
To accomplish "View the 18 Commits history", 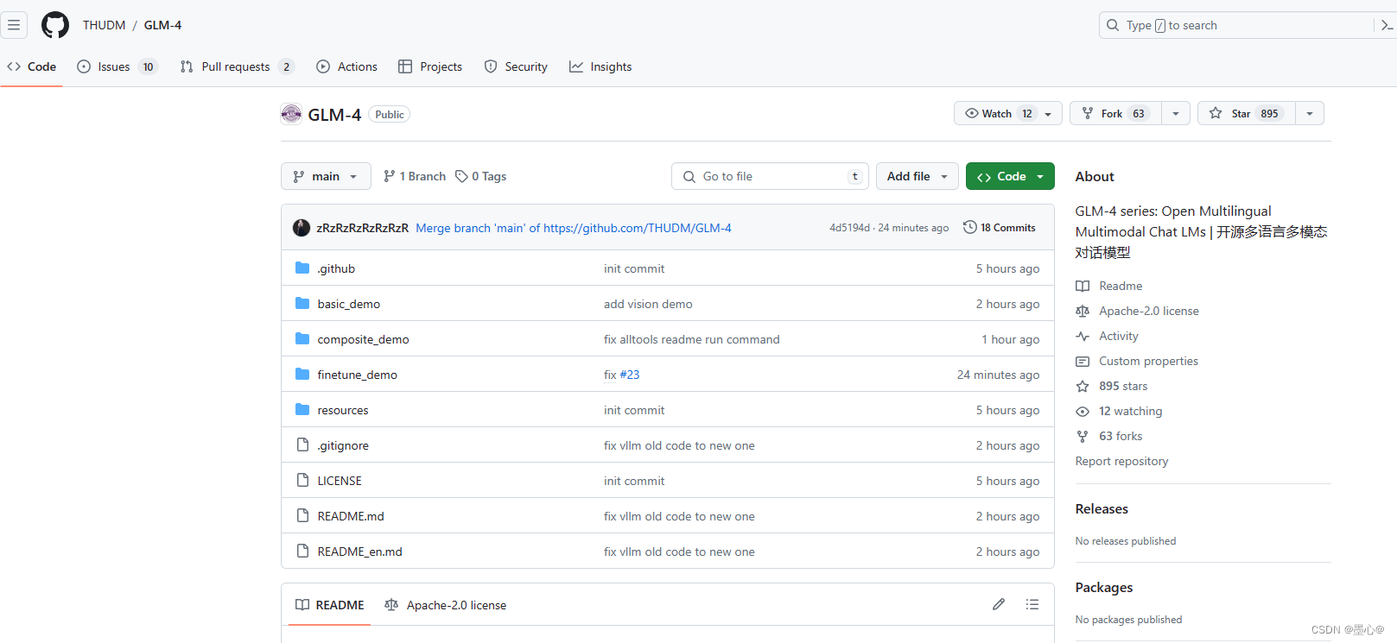I will (1000, 227).
